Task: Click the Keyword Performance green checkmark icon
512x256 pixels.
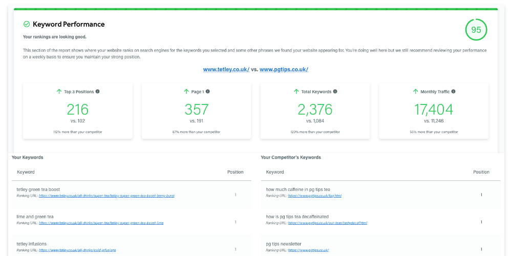Action: tap(27, 24)
